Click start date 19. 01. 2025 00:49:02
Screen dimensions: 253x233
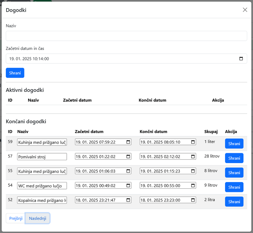(x=103, y=186)
